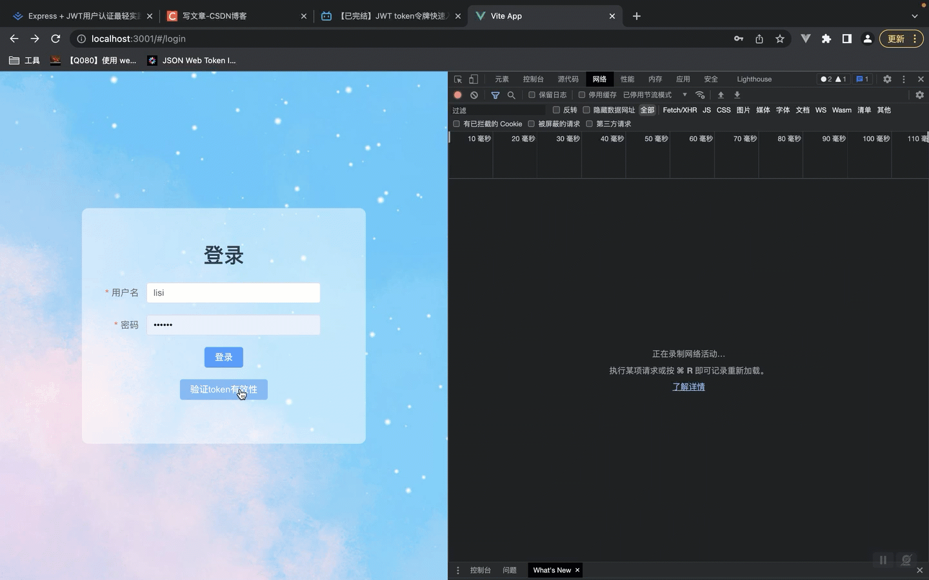Image resolution: width=929 pixels, height=580 pixels.
Task: Reload the page
Action: pyautogui.click(x=55, y=39)
